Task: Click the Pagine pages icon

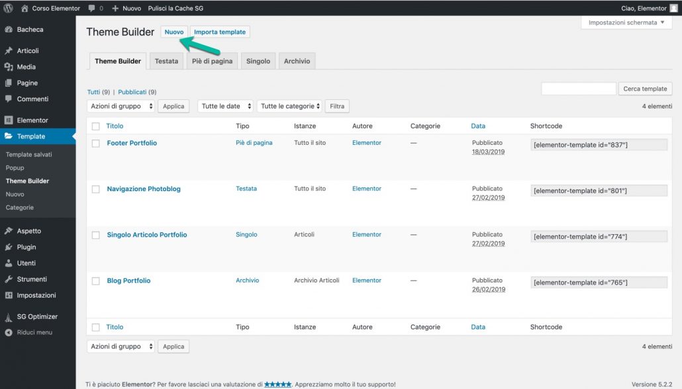Action: point(8,83)
